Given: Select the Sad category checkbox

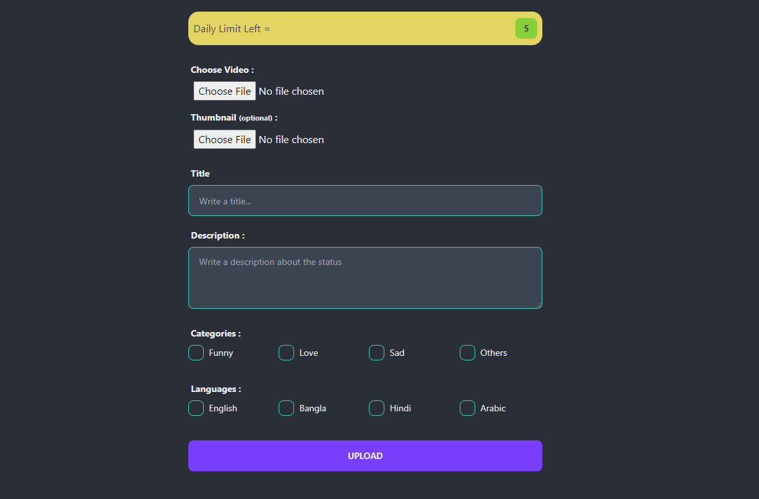Looking at the screenshot, I should (377, 353).
